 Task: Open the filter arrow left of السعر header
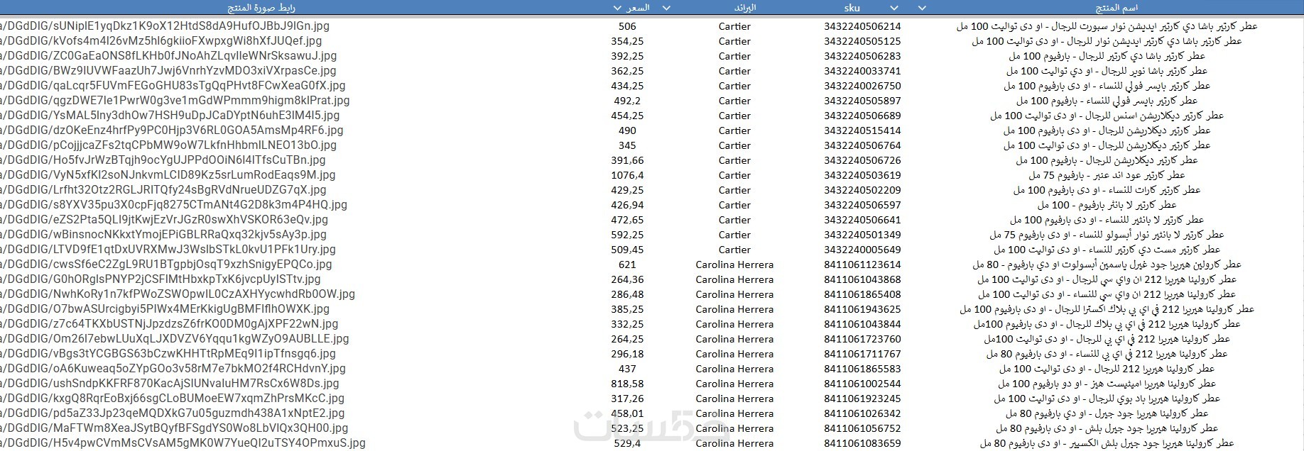click(x=616, y=8)
